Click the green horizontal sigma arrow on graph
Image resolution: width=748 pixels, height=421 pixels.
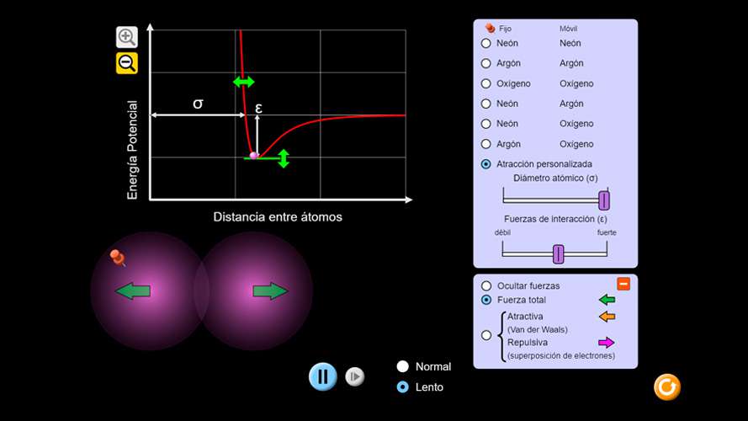pos(243,82)
